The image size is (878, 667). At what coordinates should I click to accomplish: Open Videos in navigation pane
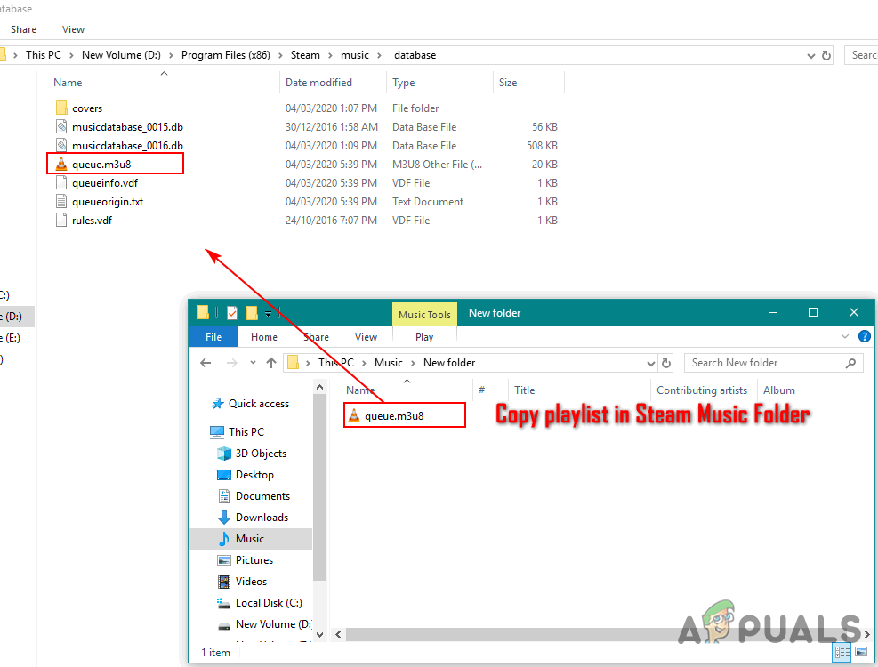pos(242,582)
